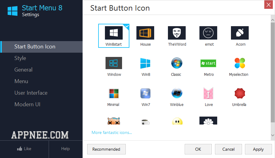
Task: Click the Cancel button
Action: coord(228,149)
